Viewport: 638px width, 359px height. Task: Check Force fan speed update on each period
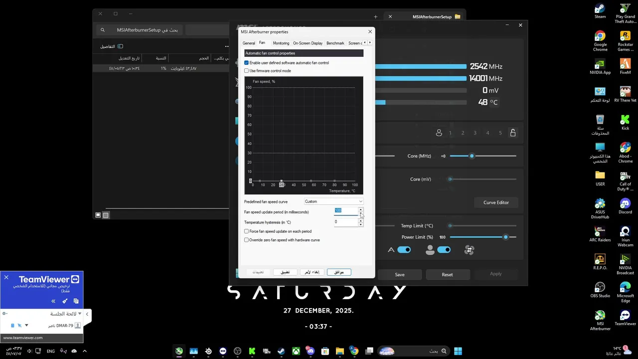click(x=246, y=231)
